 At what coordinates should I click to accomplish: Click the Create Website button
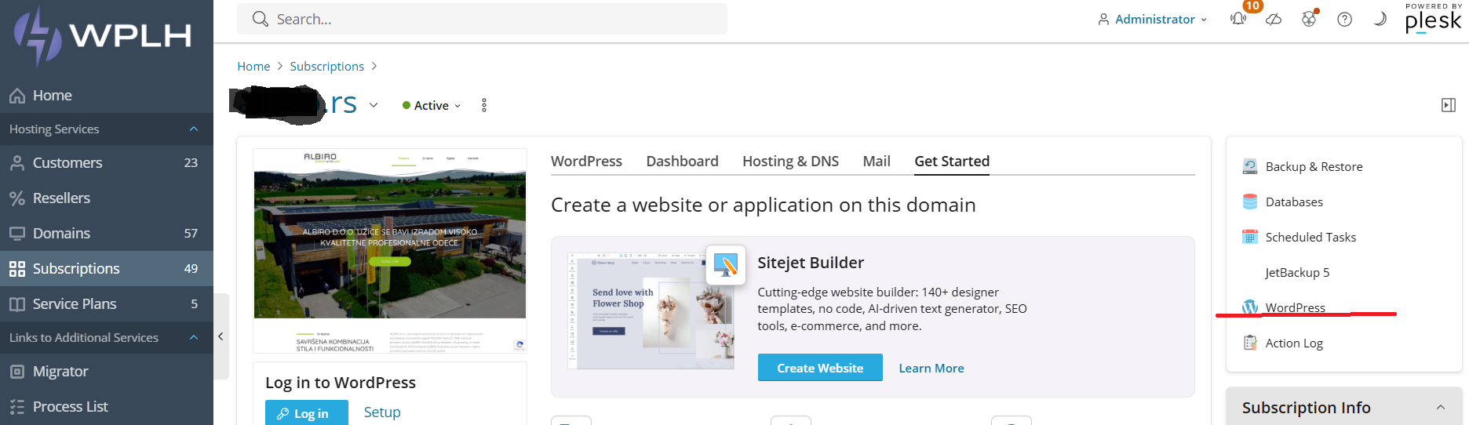(820, 368)
